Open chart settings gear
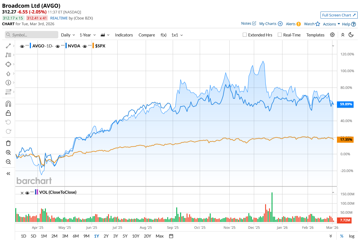 pyautogui.click(x=332, y=35)
